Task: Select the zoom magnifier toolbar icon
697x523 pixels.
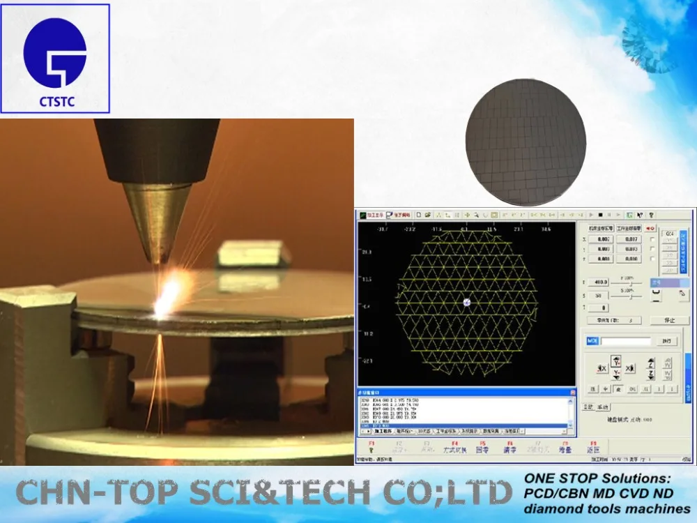Action: [x=477, y=215]
